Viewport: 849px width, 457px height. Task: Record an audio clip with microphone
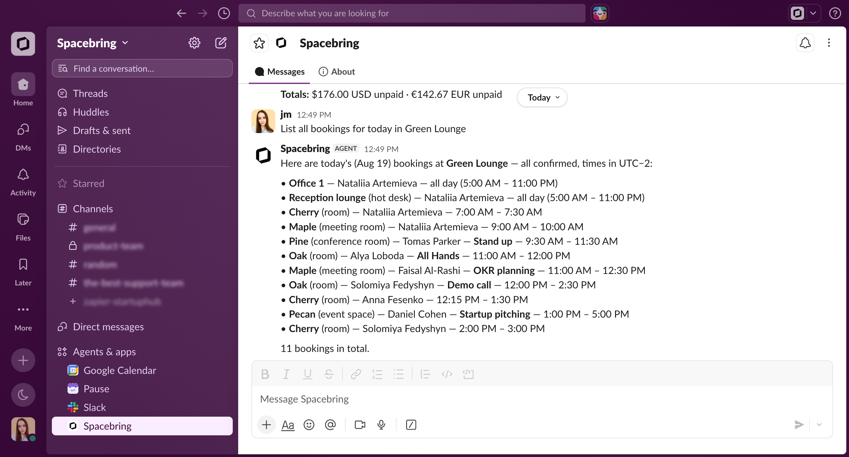tap(381, 425)
